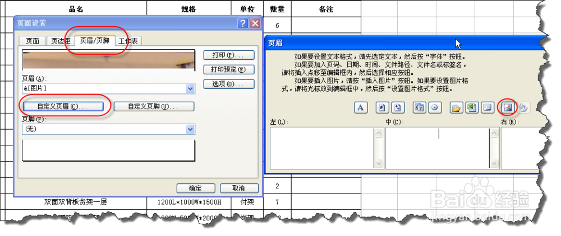Open the 页眉 dropdown list
This screenshot has width=561, height=236.
[191, 89]
